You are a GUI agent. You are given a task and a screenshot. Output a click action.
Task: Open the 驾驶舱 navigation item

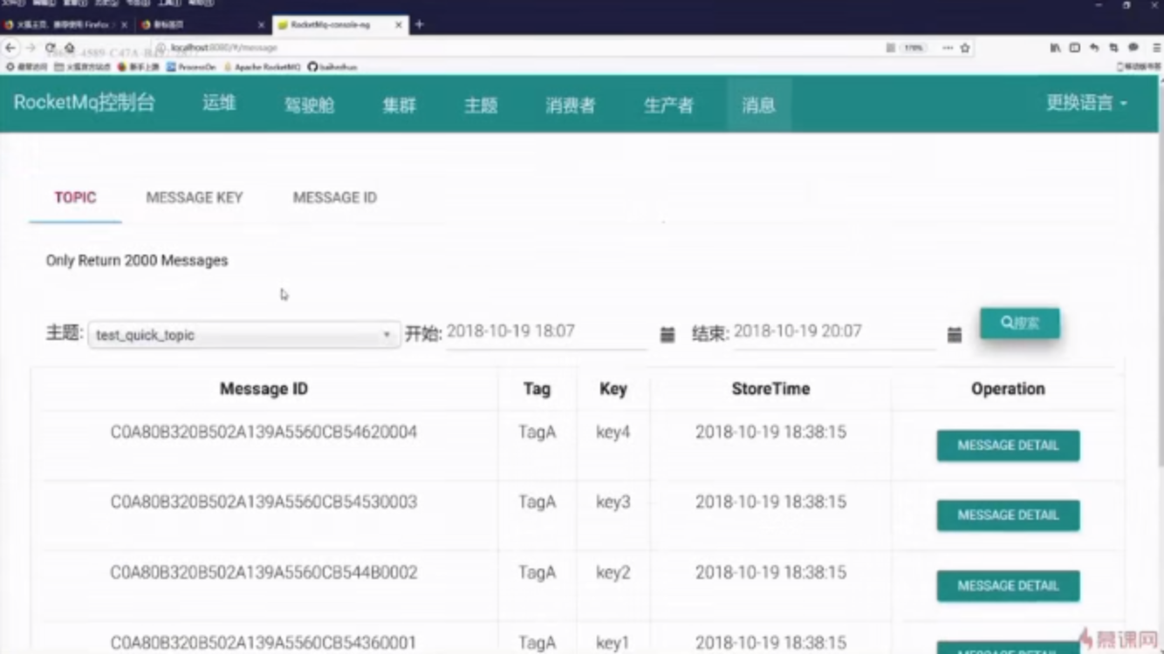(x=309, y=105)
